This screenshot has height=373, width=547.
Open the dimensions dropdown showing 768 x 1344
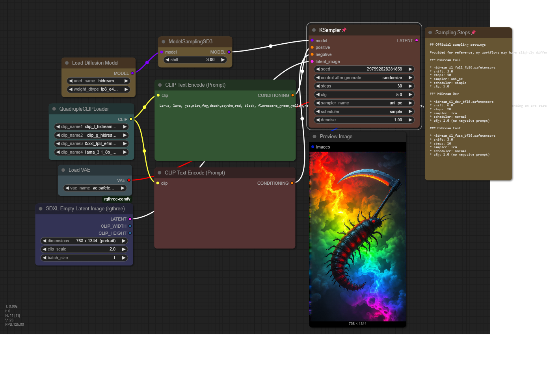tap(84, 241)
